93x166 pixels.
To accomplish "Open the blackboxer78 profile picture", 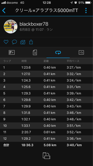I will pyautogui.click(x=11, y=26).
